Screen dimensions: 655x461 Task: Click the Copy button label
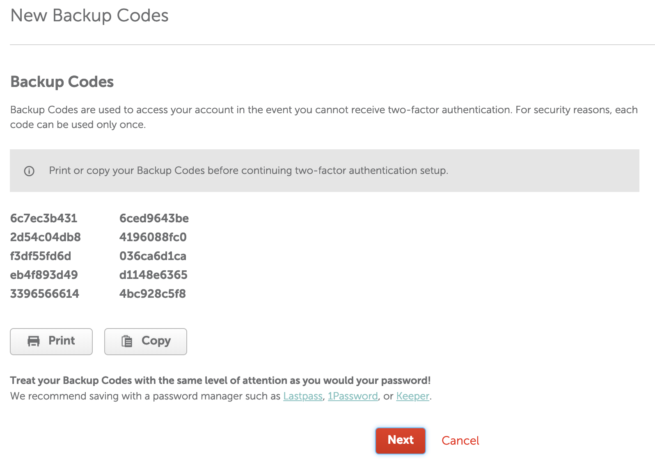[156, 341]
